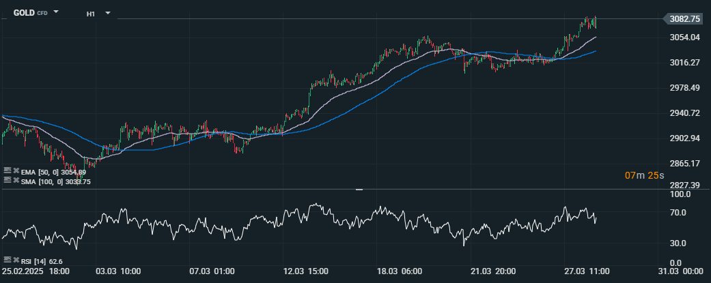Screen dimensions: 711x283
Task: Remove the SMA indicator with its X icon
Action: [16, 180]
